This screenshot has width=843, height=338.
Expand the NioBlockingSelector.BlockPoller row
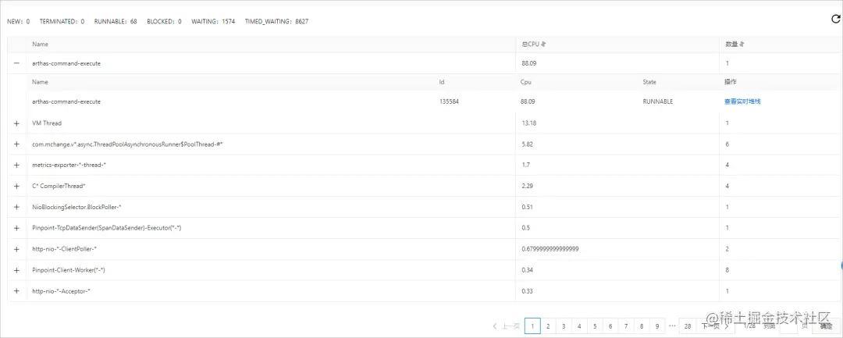[x=16, y=207]
